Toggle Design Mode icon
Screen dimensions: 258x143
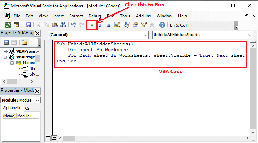click(117, 25)
